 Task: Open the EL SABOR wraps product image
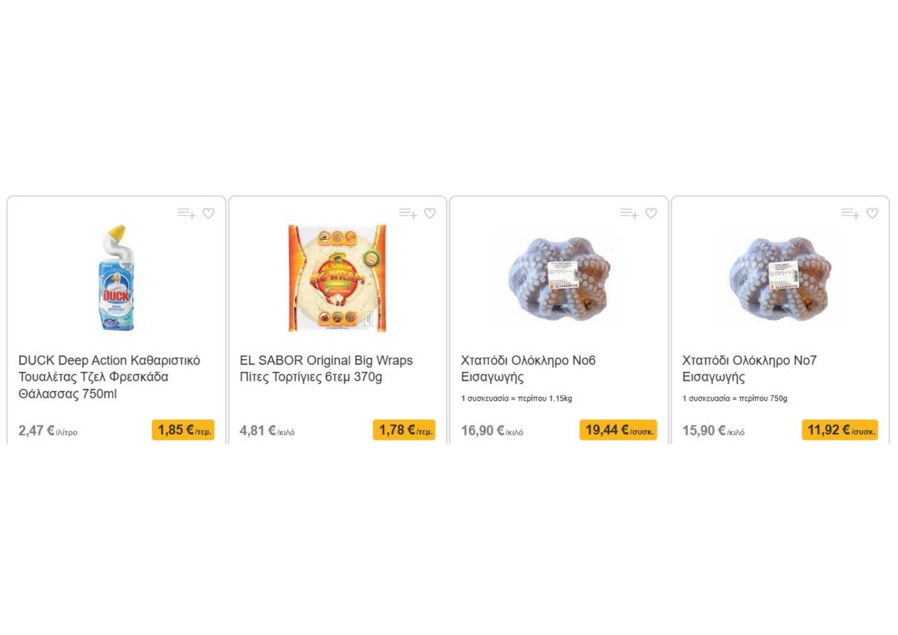click(x=337, y=278)
